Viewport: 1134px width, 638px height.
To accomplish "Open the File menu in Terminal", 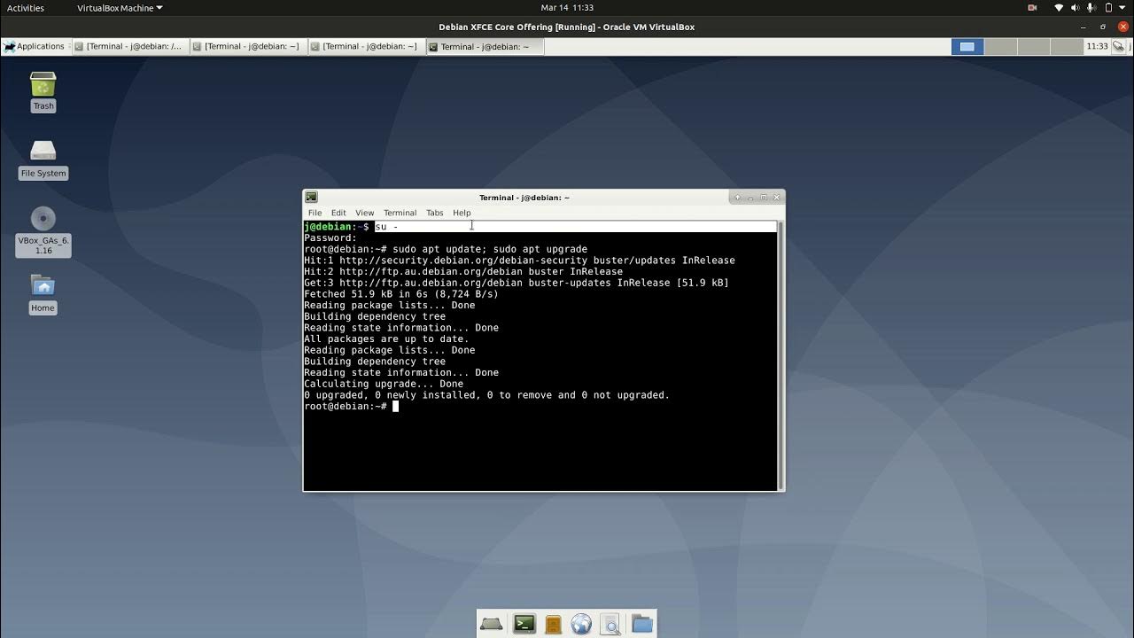I will click(x=315, y=213).
